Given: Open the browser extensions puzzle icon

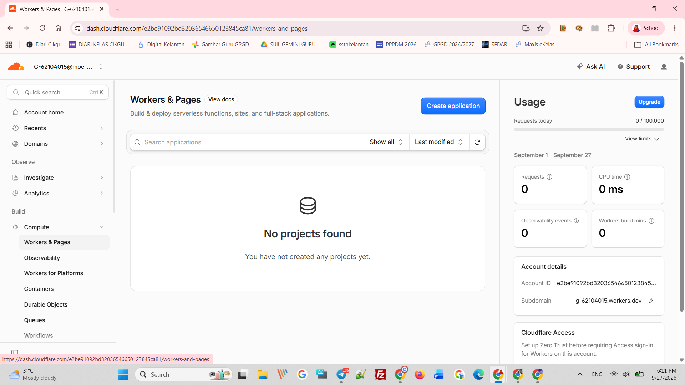Looking at the screenshot, I should (x=611, y=28).
